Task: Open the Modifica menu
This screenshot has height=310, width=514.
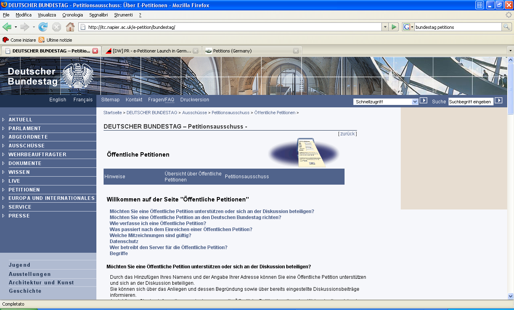Action: tap(24, 15)
